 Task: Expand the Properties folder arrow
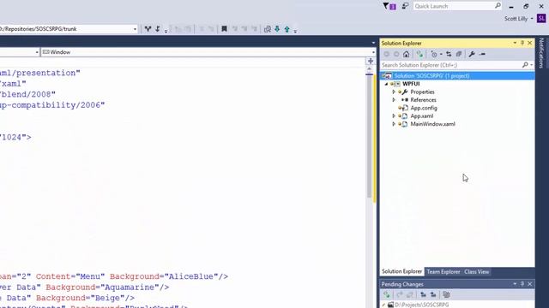pos(394,92)
